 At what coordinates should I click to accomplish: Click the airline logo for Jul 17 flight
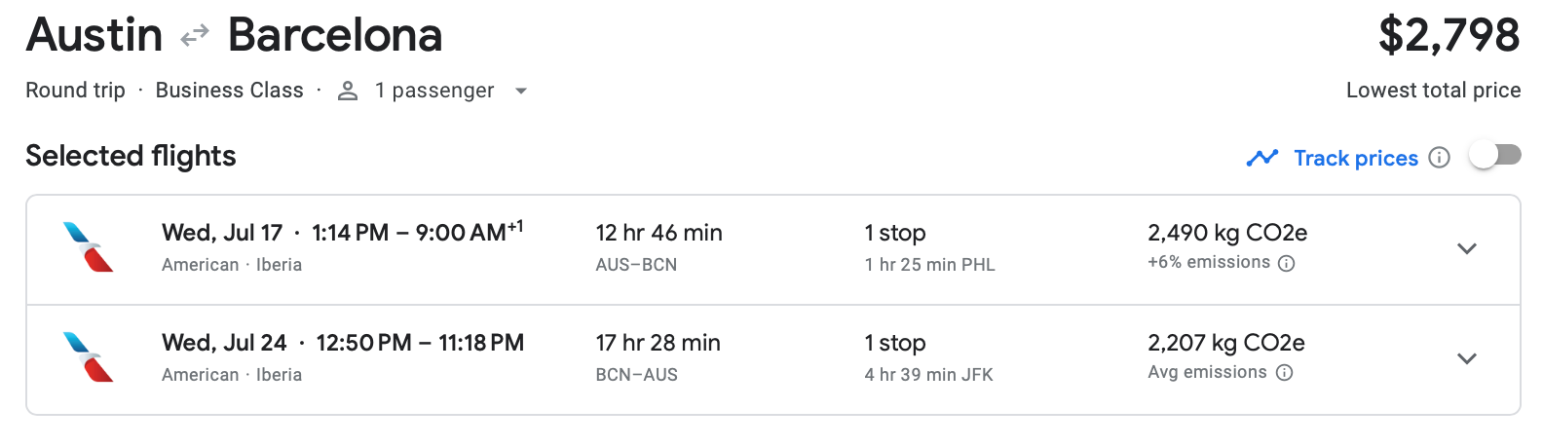89,247
